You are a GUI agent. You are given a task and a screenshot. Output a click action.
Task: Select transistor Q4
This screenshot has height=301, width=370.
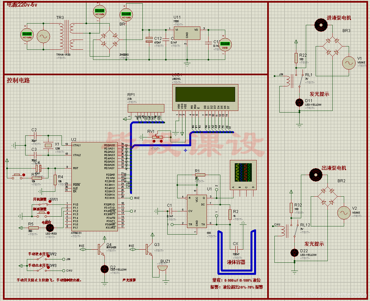pyautogui.click(x=101, y=249)
